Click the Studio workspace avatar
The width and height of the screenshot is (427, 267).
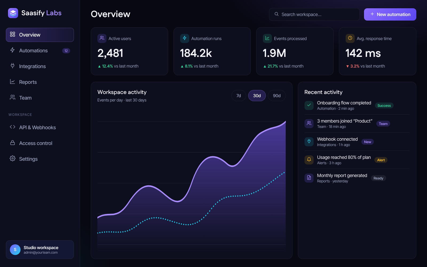pyautogui.click(x=15, y=250)
